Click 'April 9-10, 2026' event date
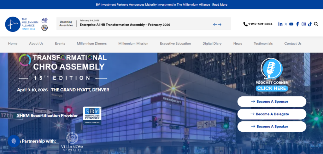The width and height of the screenshot is (323, 154). point(32,90)
